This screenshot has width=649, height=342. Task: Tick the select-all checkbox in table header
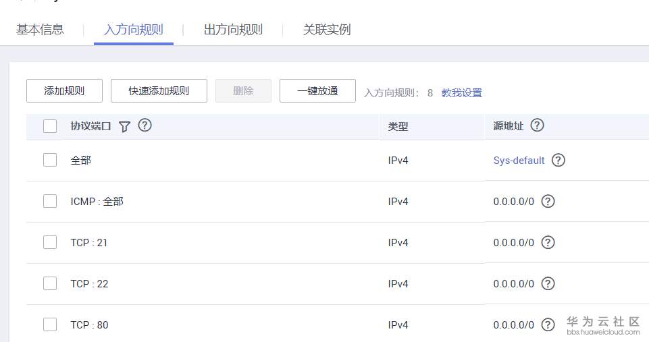click(50, 126)
